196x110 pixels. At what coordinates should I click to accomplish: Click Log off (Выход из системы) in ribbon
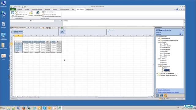click(x=21, y=14)
